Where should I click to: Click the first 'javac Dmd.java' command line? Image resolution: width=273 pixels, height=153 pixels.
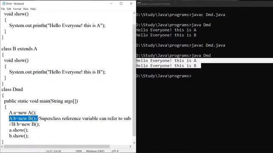pyautogui.click(x=180, y=15)
